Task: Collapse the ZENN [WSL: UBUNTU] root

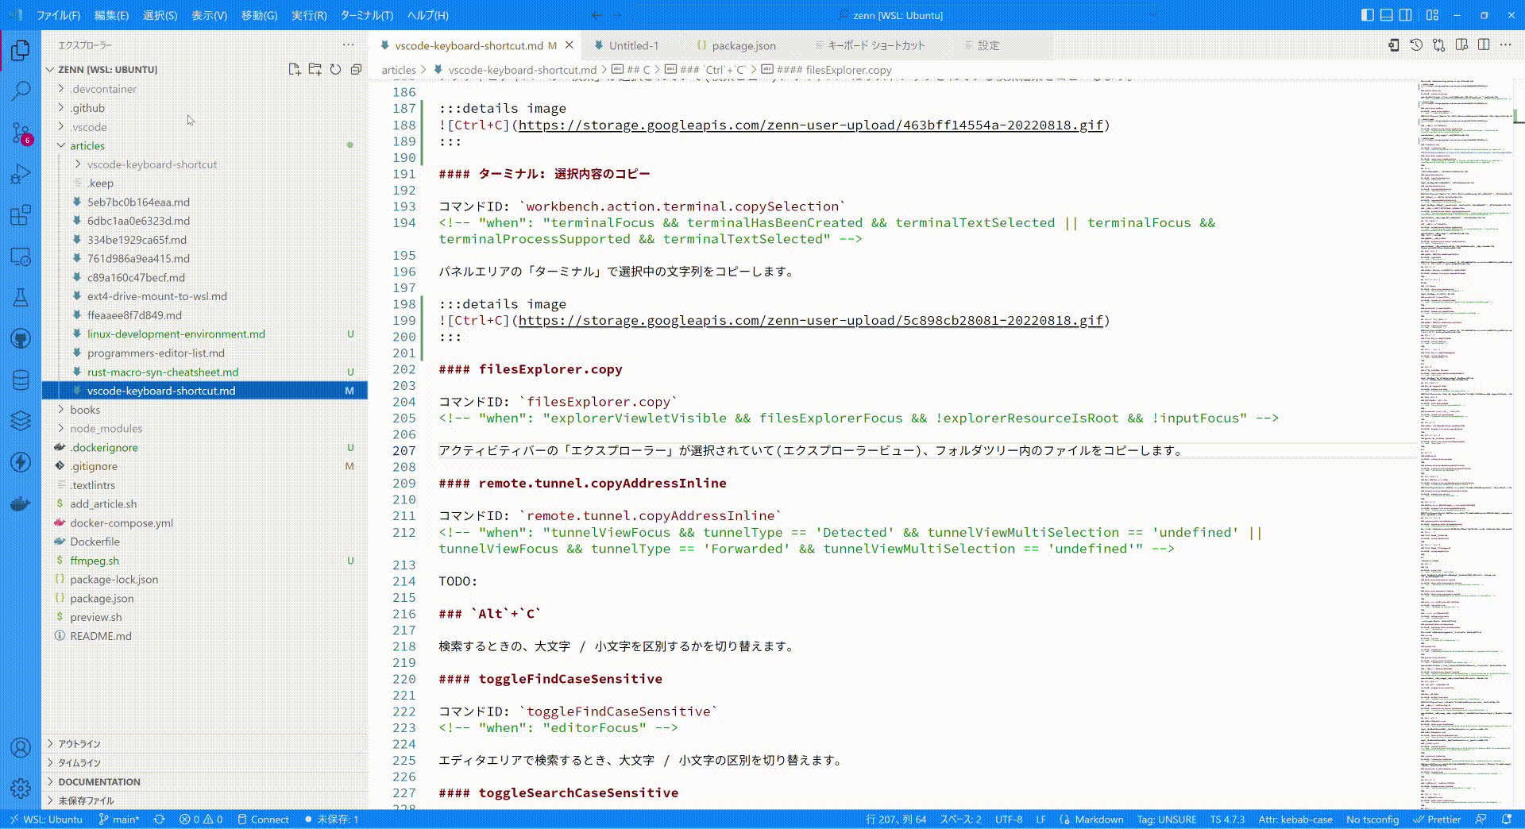Action: [107, 70]
